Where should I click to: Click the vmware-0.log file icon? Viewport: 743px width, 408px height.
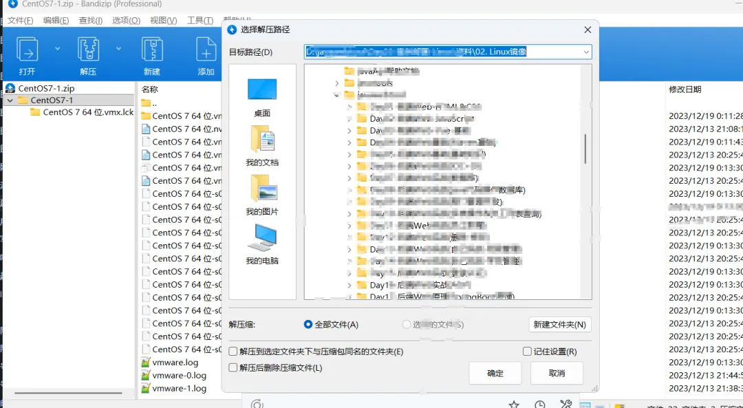pos(146,375)
